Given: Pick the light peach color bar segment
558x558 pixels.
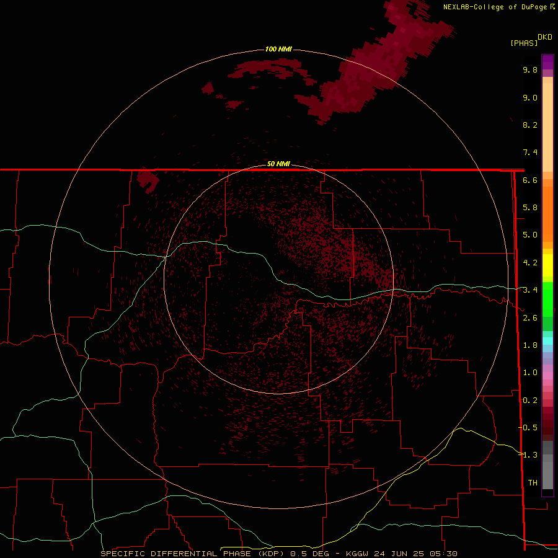Looking at the screenshot, I should pyautogui.click(x=547, y=127).
